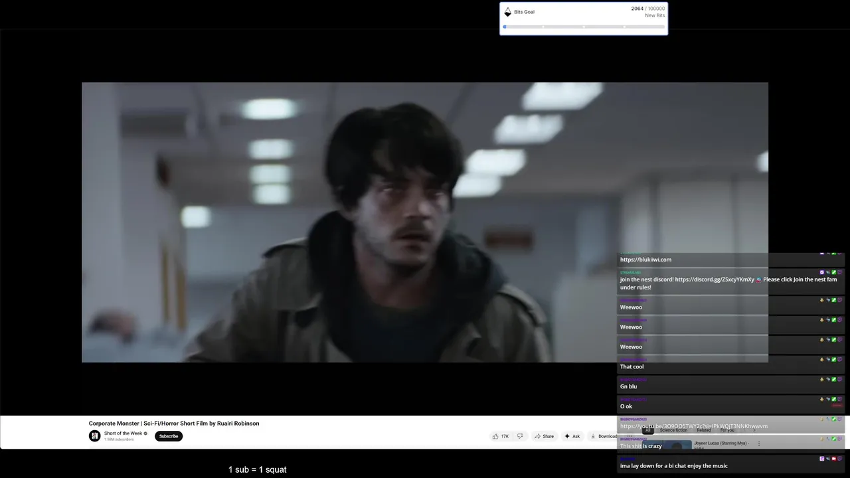Viewport: 850px width, 478px height.
Task: Click the red YouTube badge on ima lay down message
Action: point(834,459)
